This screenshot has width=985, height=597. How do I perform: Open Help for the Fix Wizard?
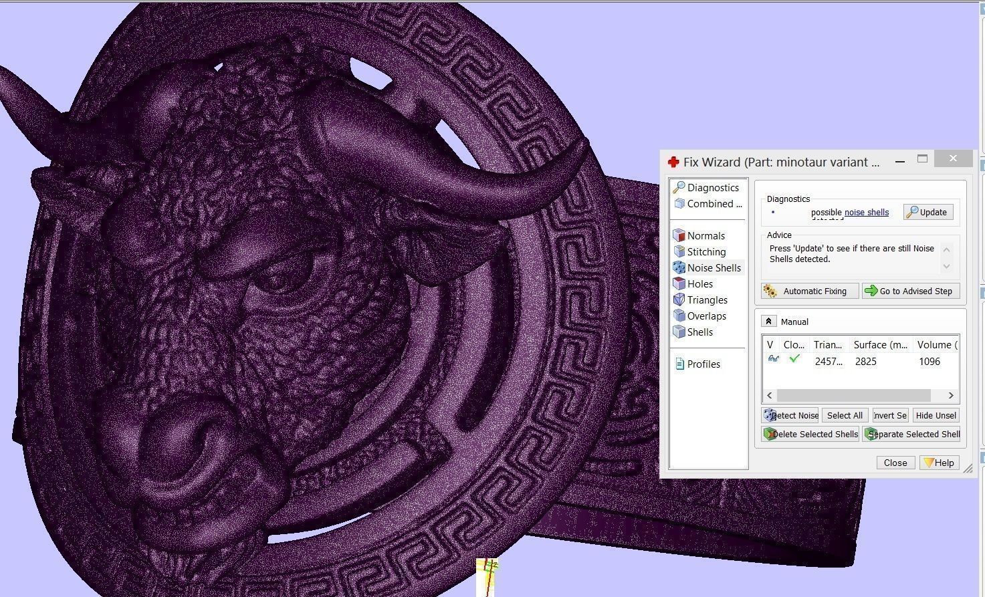click(939, 463)
